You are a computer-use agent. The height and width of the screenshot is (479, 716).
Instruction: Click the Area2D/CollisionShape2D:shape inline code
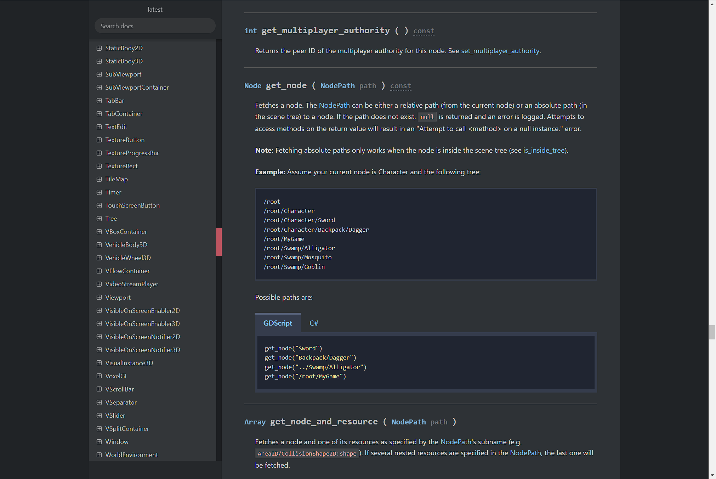(x=307, y=453)
